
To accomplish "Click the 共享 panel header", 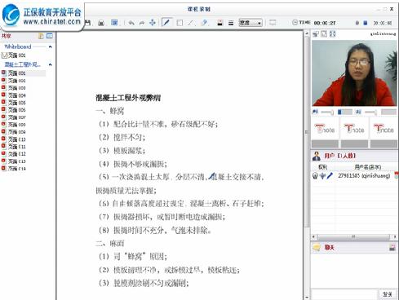I will tap(7, 36).
